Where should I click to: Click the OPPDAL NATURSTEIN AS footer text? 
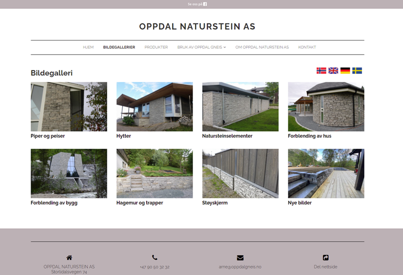coord(69,267)
